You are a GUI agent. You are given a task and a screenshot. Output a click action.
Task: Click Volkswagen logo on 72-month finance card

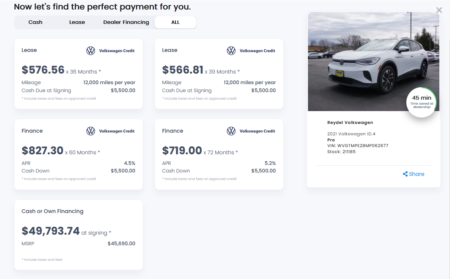coord(231,131)
